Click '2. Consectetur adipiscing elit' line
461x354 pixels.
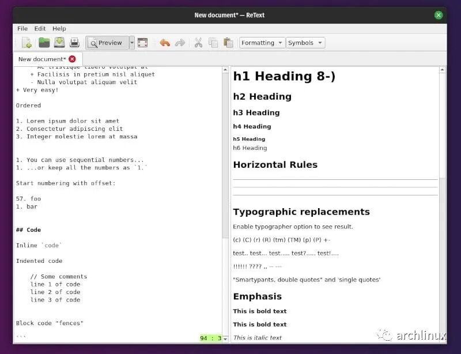69,129
